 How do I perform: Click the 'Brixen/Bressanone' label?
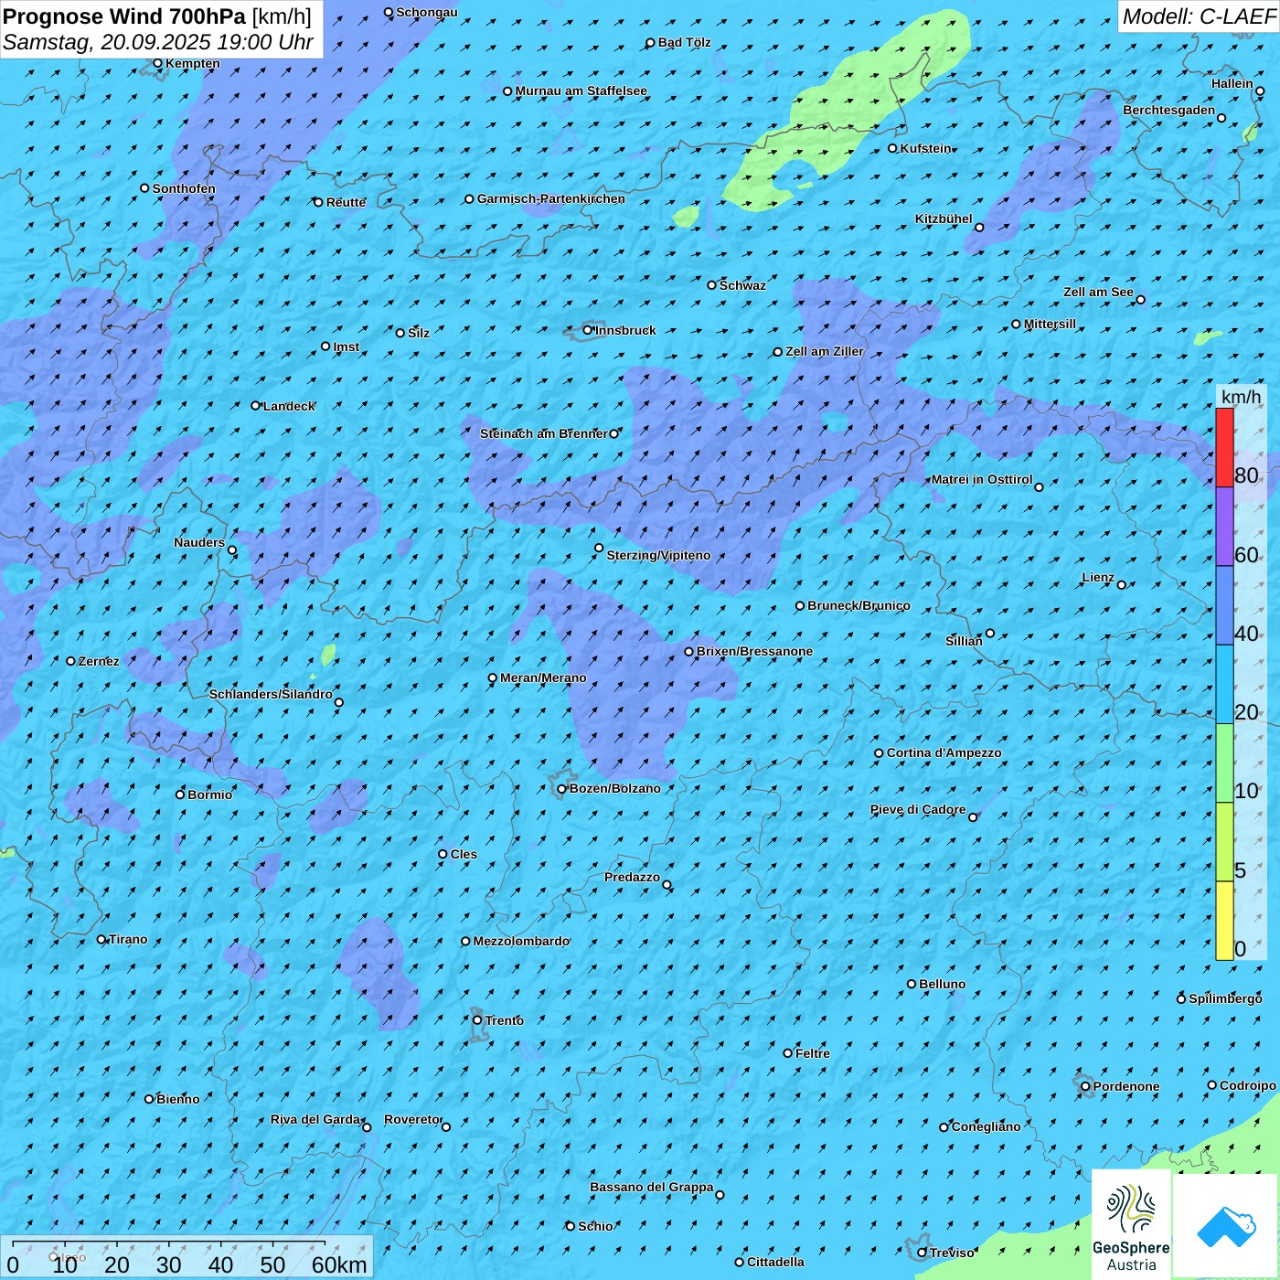tap(754, 651)
